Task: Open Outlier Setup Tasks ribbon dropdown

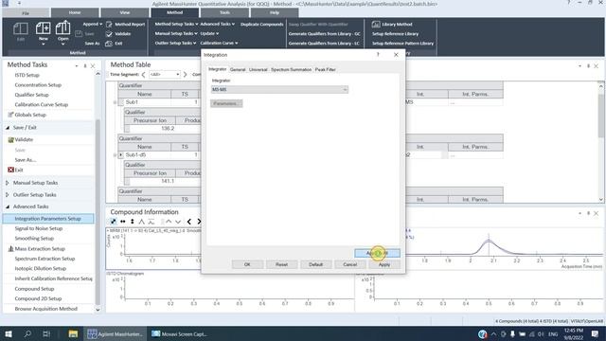Action: [x=175, y=43]
